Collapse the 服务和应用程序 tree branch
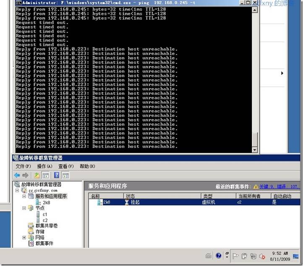Viewport: 303px width, 266px height. 24,196
